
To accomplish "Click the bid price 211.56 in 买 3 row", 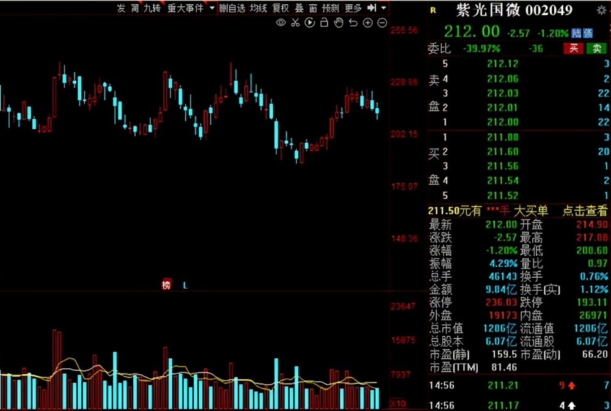I will 503,166.
